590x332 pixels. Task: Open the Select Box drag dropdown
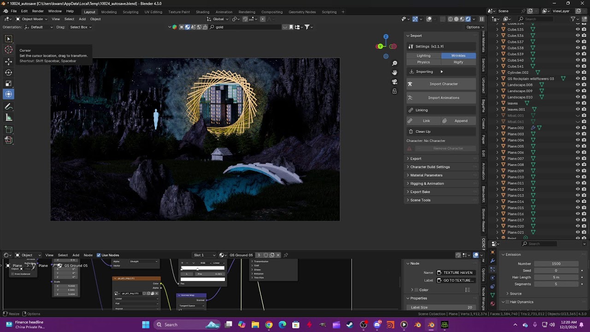(80, 27)
